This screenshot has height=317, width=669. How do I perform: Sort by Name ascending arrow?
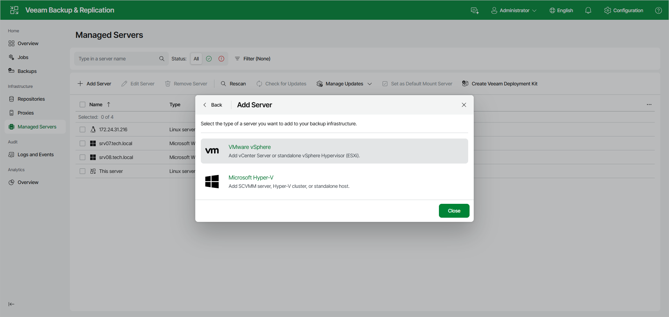tap(109, 105)
